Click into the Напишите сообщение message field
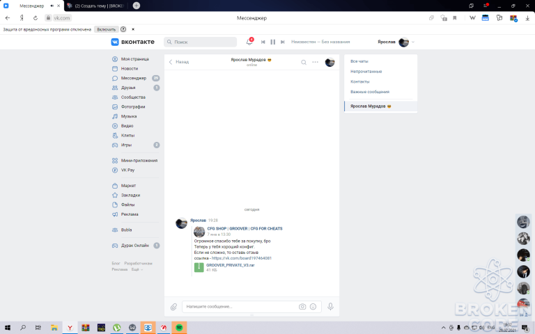The height and width of the screenshot is (334, 535). [x=240, y=307]
